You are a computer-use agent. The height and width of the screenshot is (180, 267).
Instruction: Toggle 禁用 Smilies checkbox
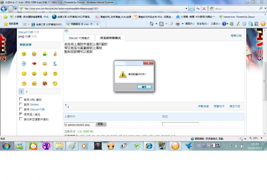click(21, 104)
